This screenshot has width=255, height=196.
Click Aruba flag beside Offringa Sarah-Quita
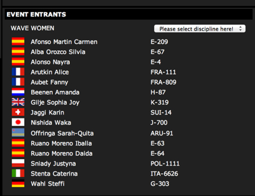pyautogui.click(x=18, y=133)
